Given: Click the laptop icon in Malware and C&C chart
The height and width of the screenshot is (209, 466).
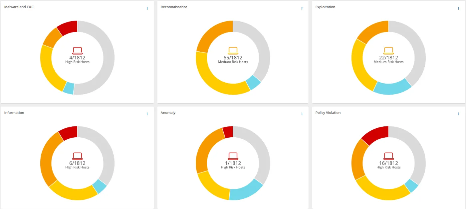Looking at the screenshot, I should pyautogui.click(x=77, y=51).
